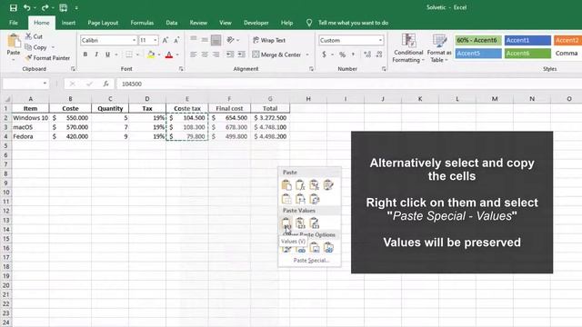Choose Formulas & Number Formatting paste option
Screen dimensions: 582x327
pyautogui.click(x=315, y=184)
